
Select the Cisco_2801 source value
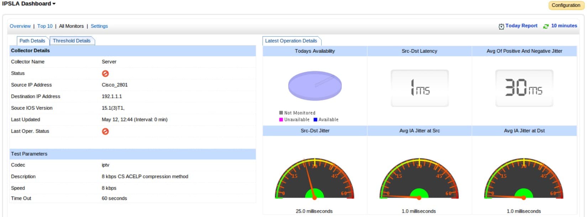pyautogui.click(x=115, y=85)
